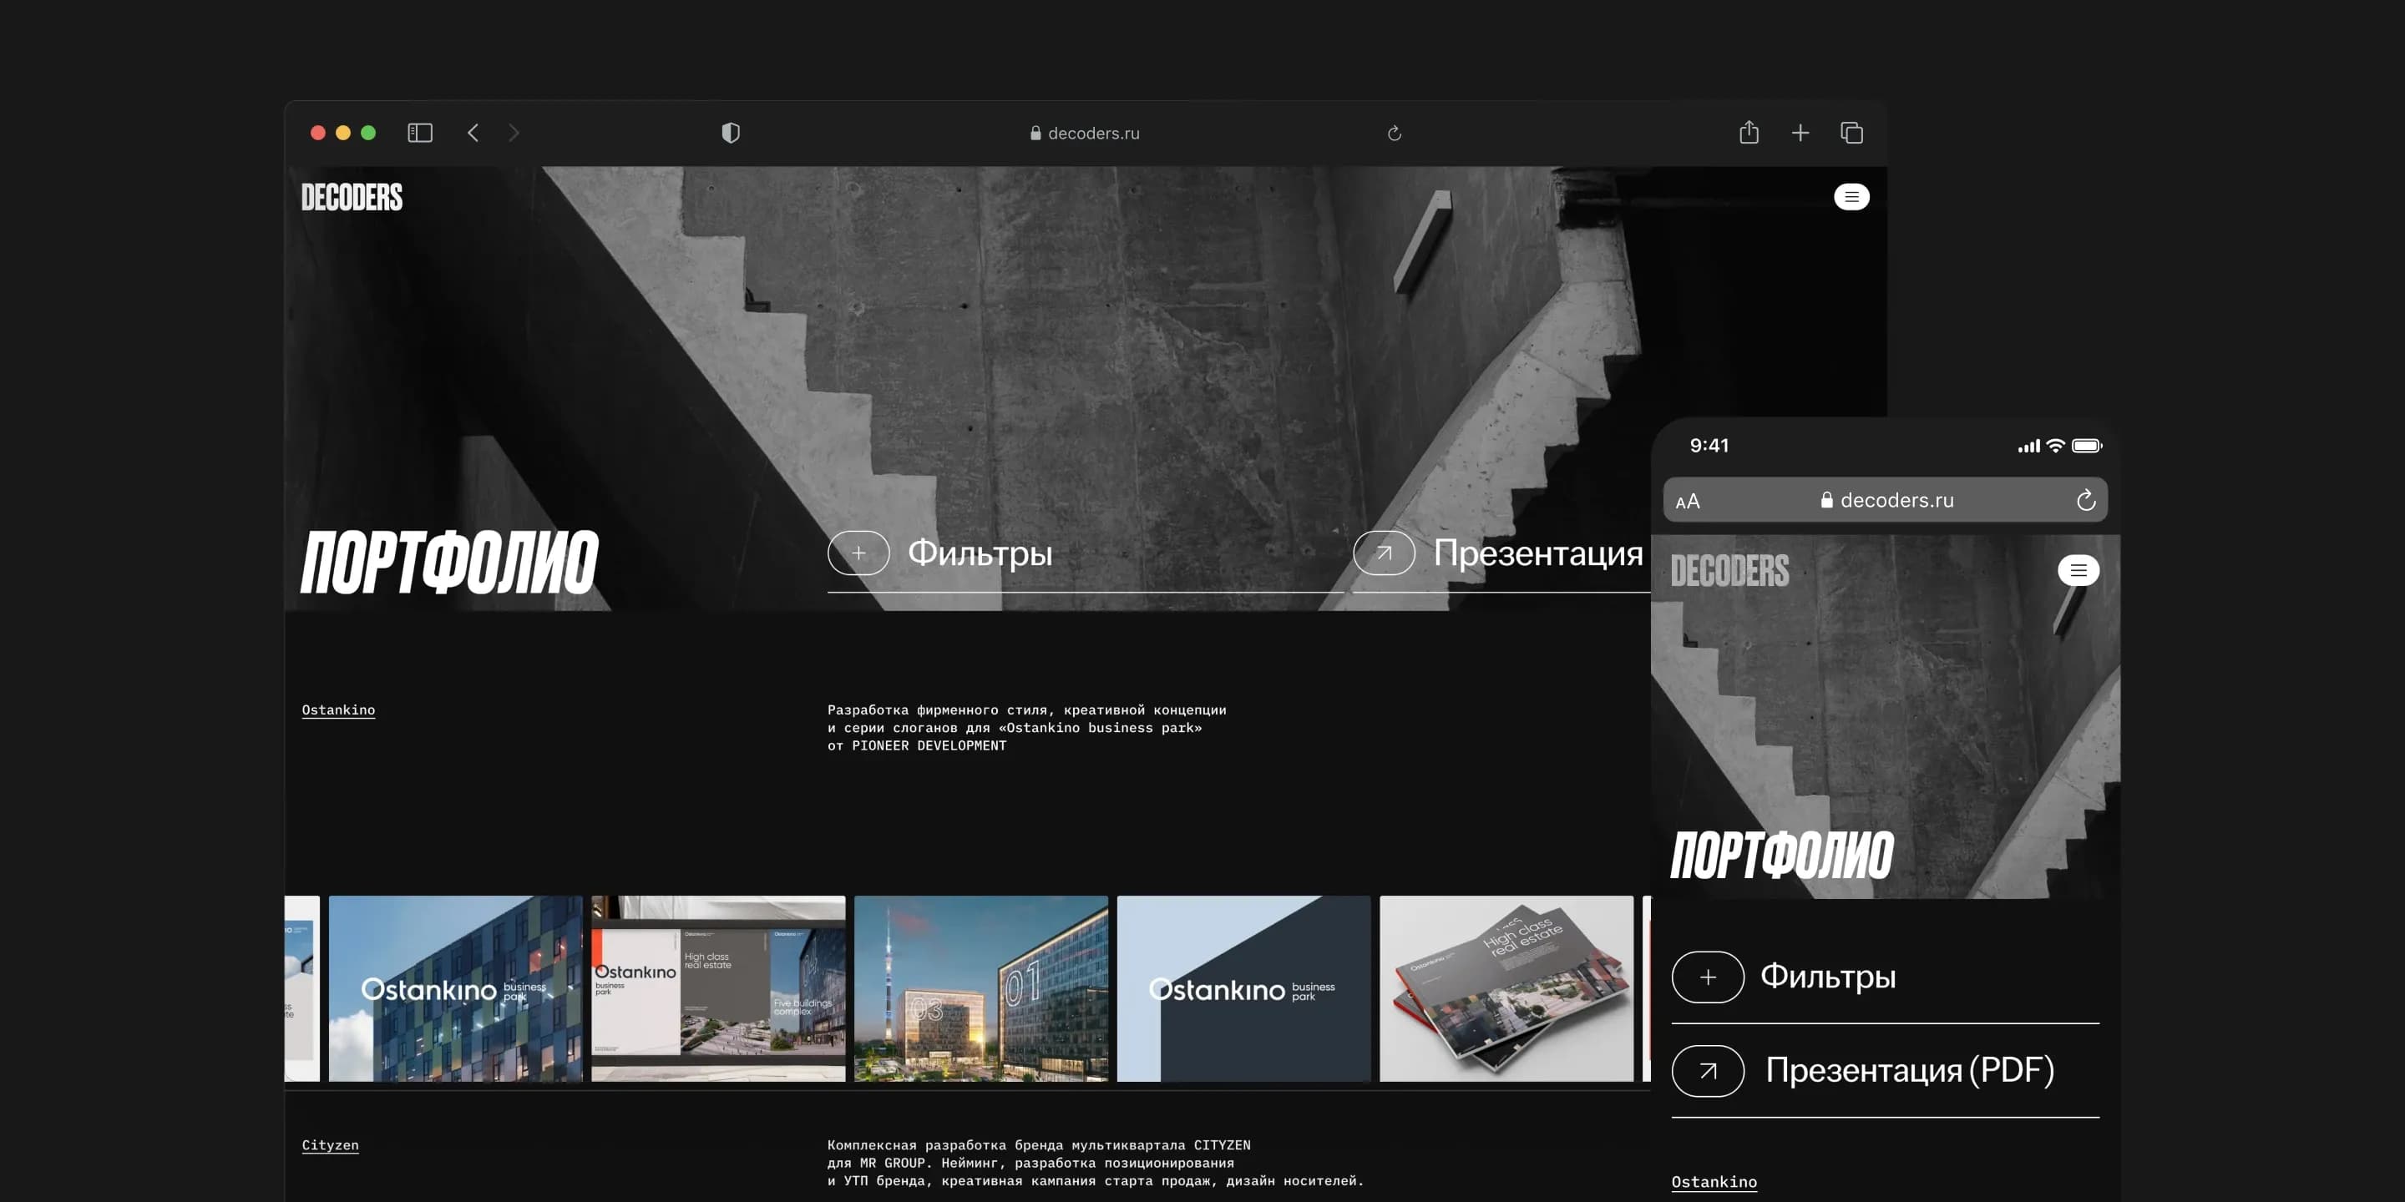Reload page from desktop address bar

pyautogui.click(x=1394, y=134)
